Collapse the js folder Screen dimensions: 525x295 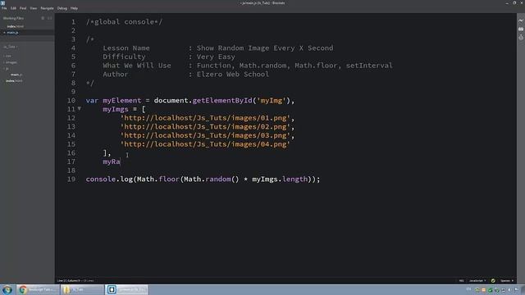pos(7,69)
